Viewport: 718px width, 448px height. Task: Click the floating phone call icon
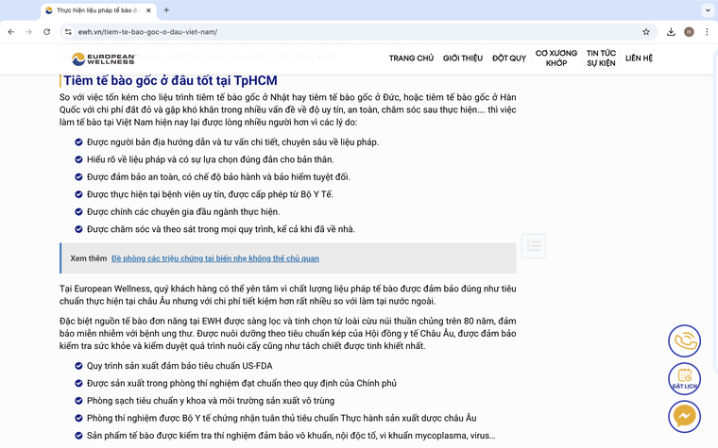click(x=684, y=340)
